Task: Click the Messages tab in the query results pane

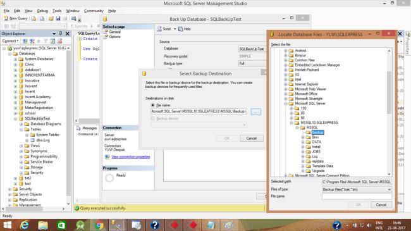Action: click(87, 128)
